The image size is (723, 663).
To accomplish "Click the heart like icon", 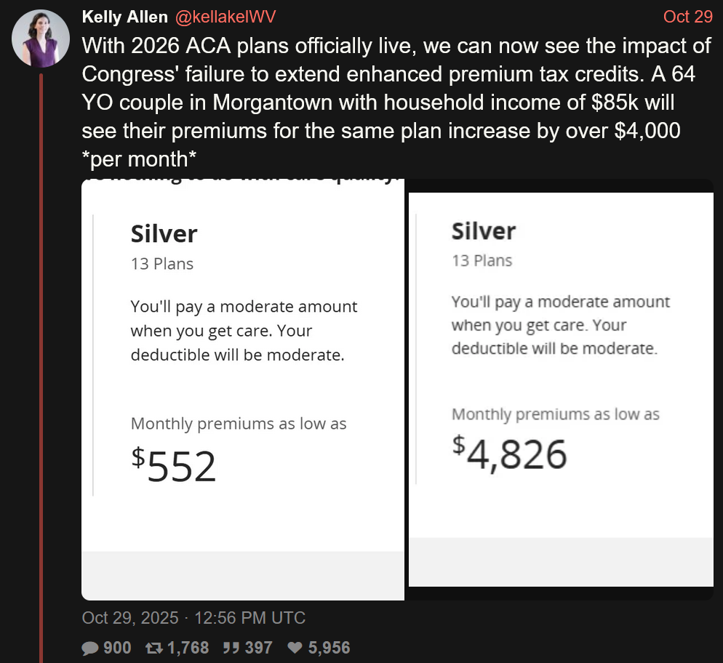I will coord(295,647).
